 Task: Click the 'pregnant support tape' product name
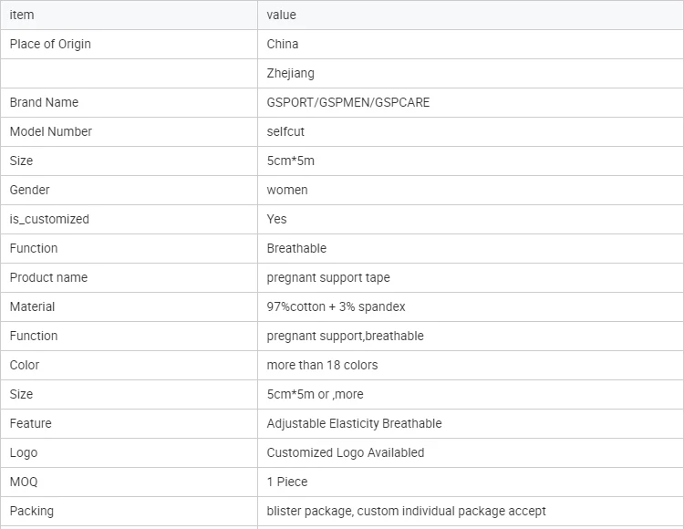point(328,278)
